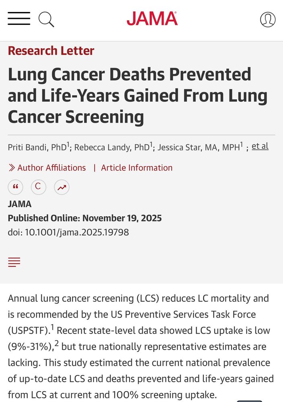Click the bold JAMA journal name
Viewport: 283px width, 402px height.
pyautogui.click(x=20, y=204)
